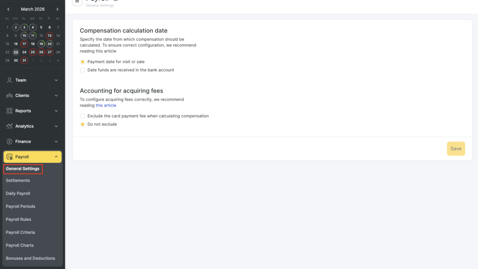Expand the Finance section chevron
Screen dimensions: 478x269
click(x=56, y=141)
